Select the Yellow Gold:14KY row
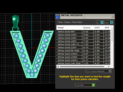This screenshot has width=123, height=92. [x=83, y=38]
